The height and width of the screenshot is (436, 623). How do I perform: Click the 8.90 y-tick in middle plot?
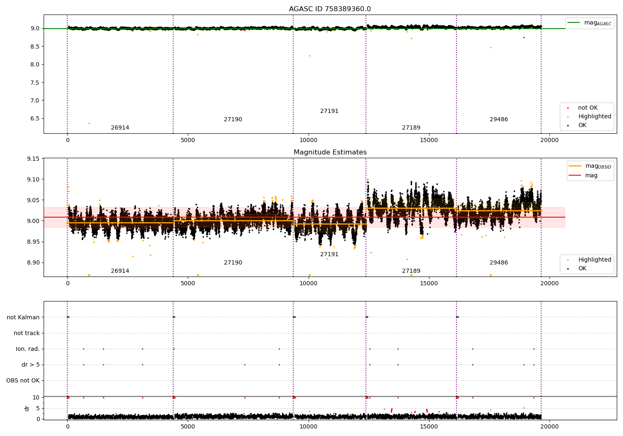pyautogui.click(x=33, y=263)
